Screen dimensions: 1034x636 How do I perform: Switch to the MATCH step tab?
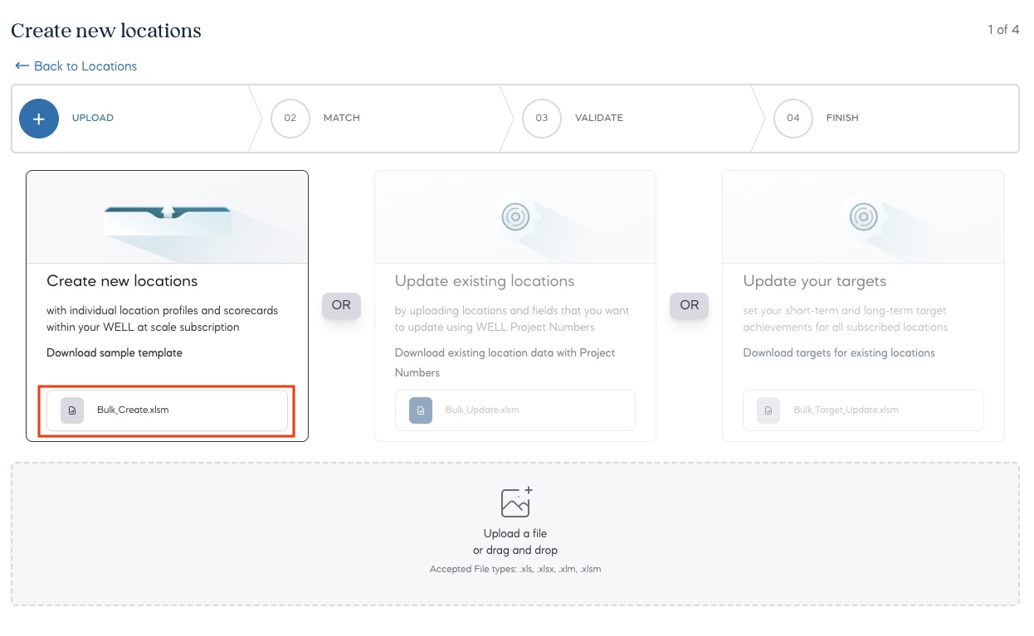[x=341, y=119]
